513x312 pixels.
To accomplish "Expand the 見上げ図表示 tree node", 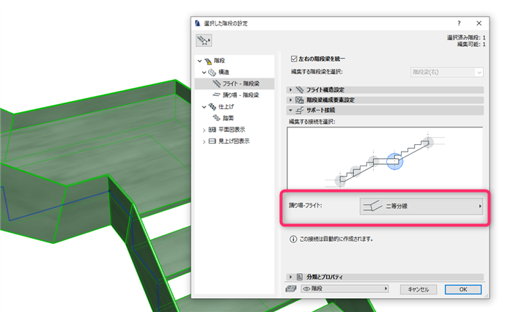I will click(204, 141).
